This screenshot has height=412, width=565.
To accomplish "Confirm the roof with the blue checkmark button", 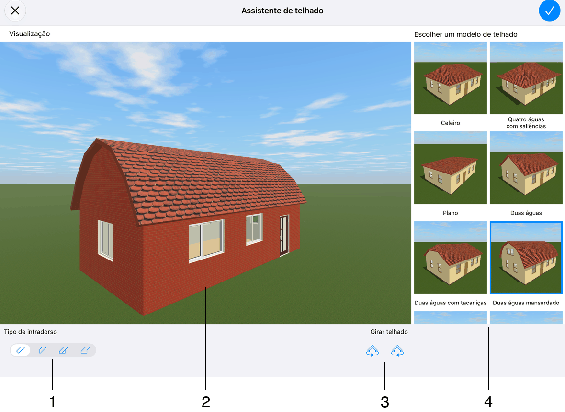I will click(x=549, y=11).
